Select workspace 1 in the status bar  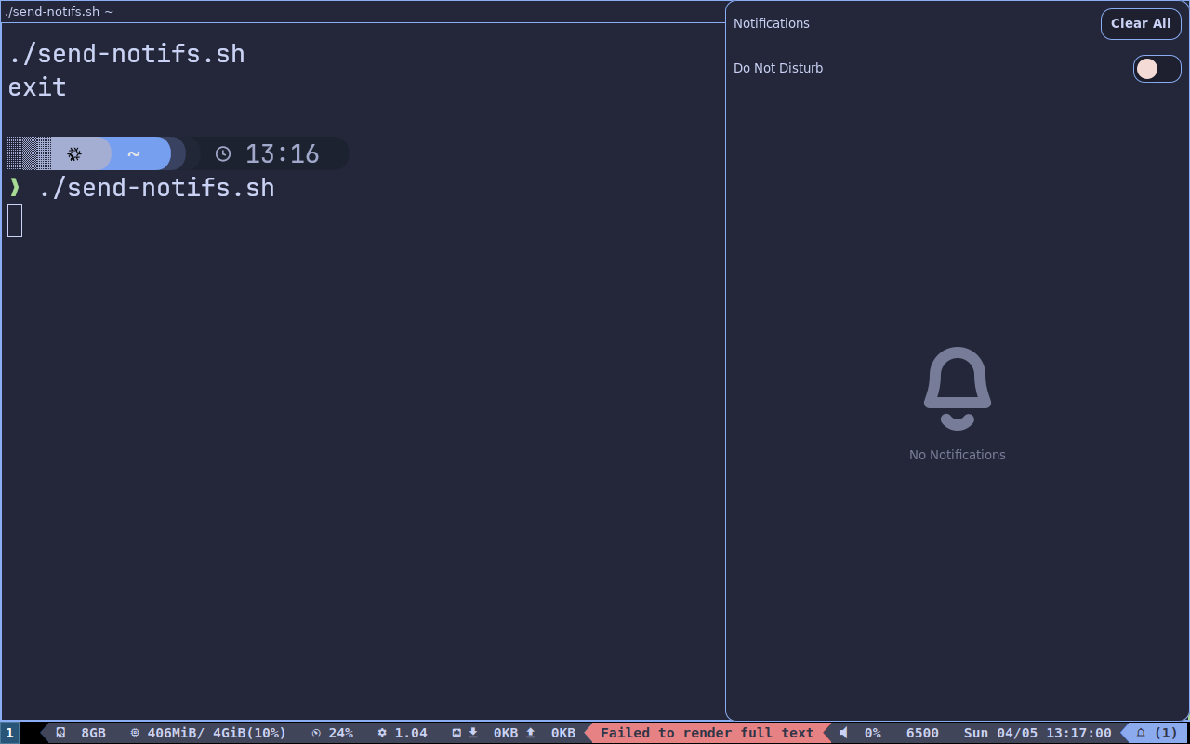point(10,733)
